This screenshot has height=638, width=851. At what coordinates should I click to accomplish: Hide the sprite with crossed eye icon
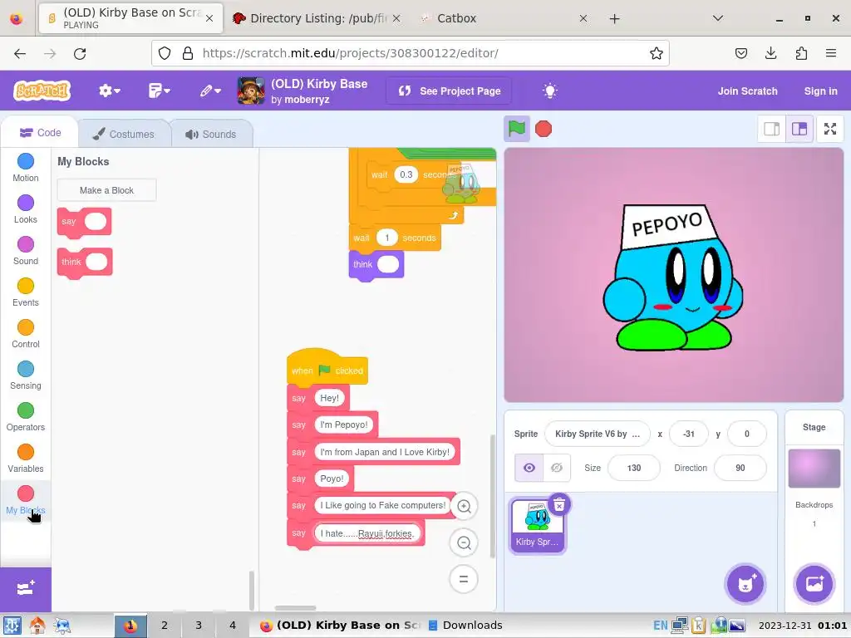click(557, 468)
